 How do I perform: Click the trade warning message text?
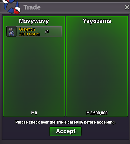pos(65,122)
